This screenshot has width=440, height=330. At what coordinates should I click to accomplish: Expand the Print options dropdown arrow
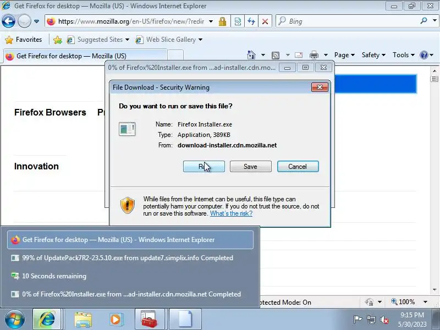coord(326,55)
